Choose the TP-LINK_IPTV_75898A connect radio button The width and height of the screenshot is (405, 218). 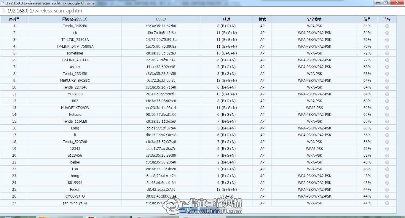[x=387, y=47]
